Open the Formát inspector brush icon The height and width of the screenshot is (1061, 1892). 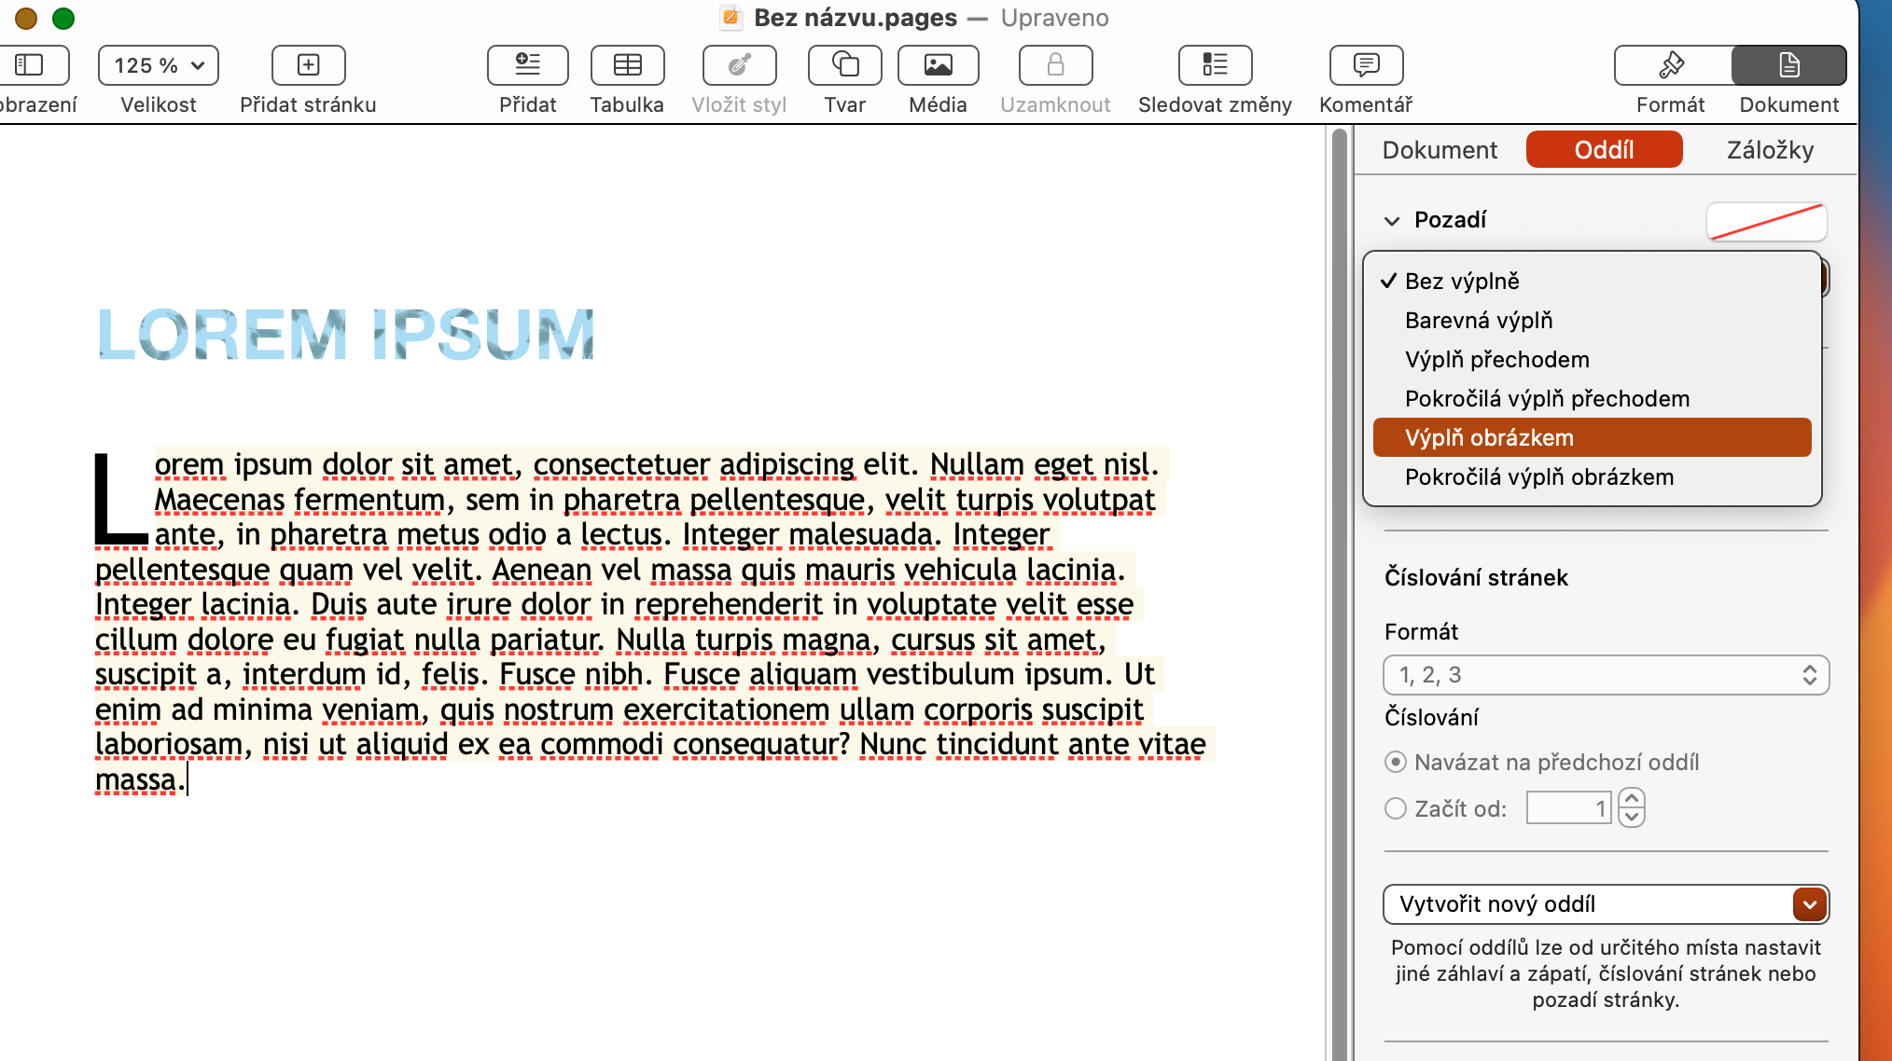click(x=1671, y=65)
